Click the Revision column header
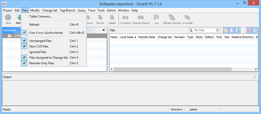Screen dimensions: 261x114 pyautogui.click(x=179, y=37)
